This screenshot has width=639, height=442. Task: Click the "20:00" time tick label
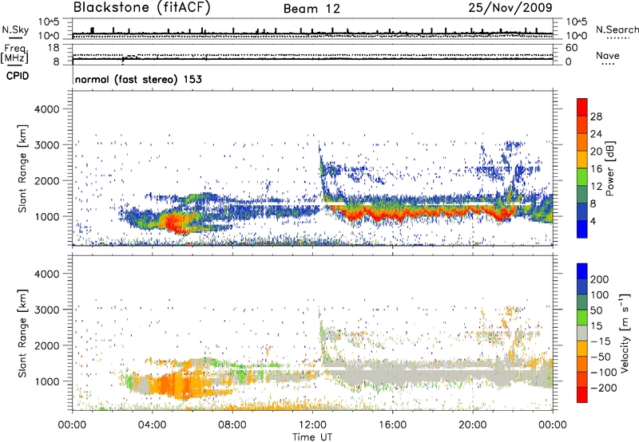coord(473,424)
